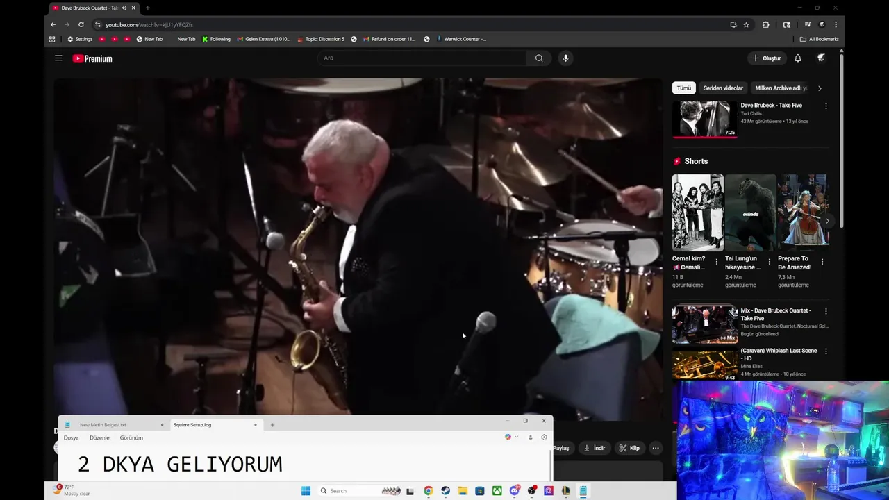Go back in Chrome

click(x=53, y=24)
